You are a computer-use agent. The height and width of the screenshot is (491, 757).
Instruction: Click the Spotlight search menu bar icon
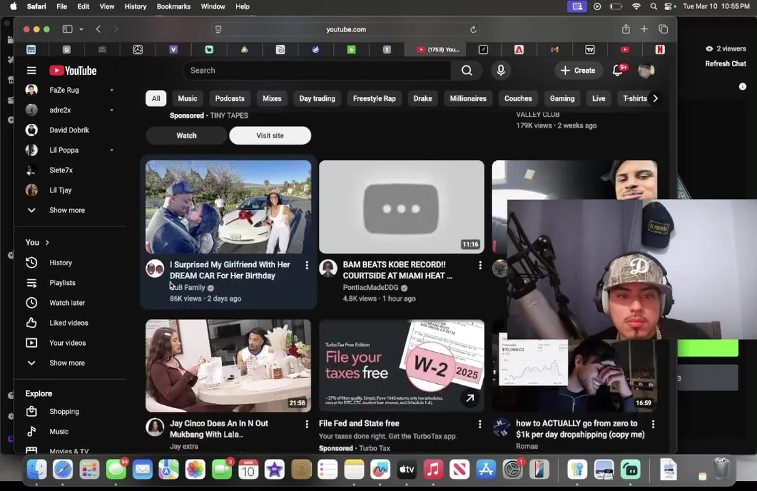(653, 6)
